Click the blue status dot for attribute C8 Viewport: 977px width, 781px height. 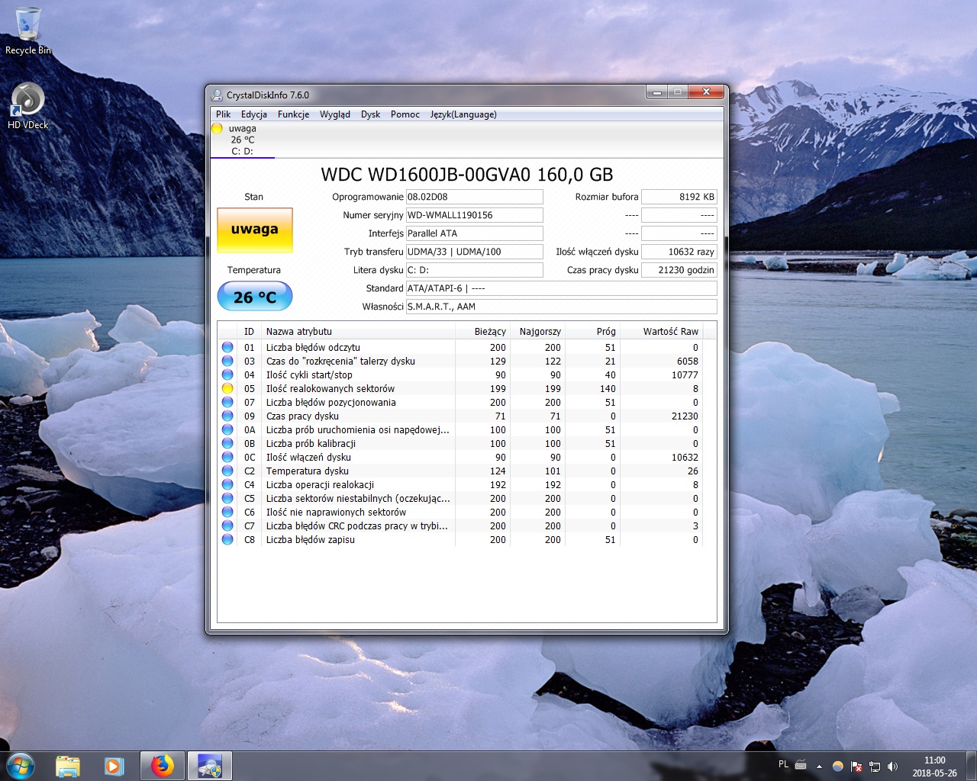click(x=227, y=539)
